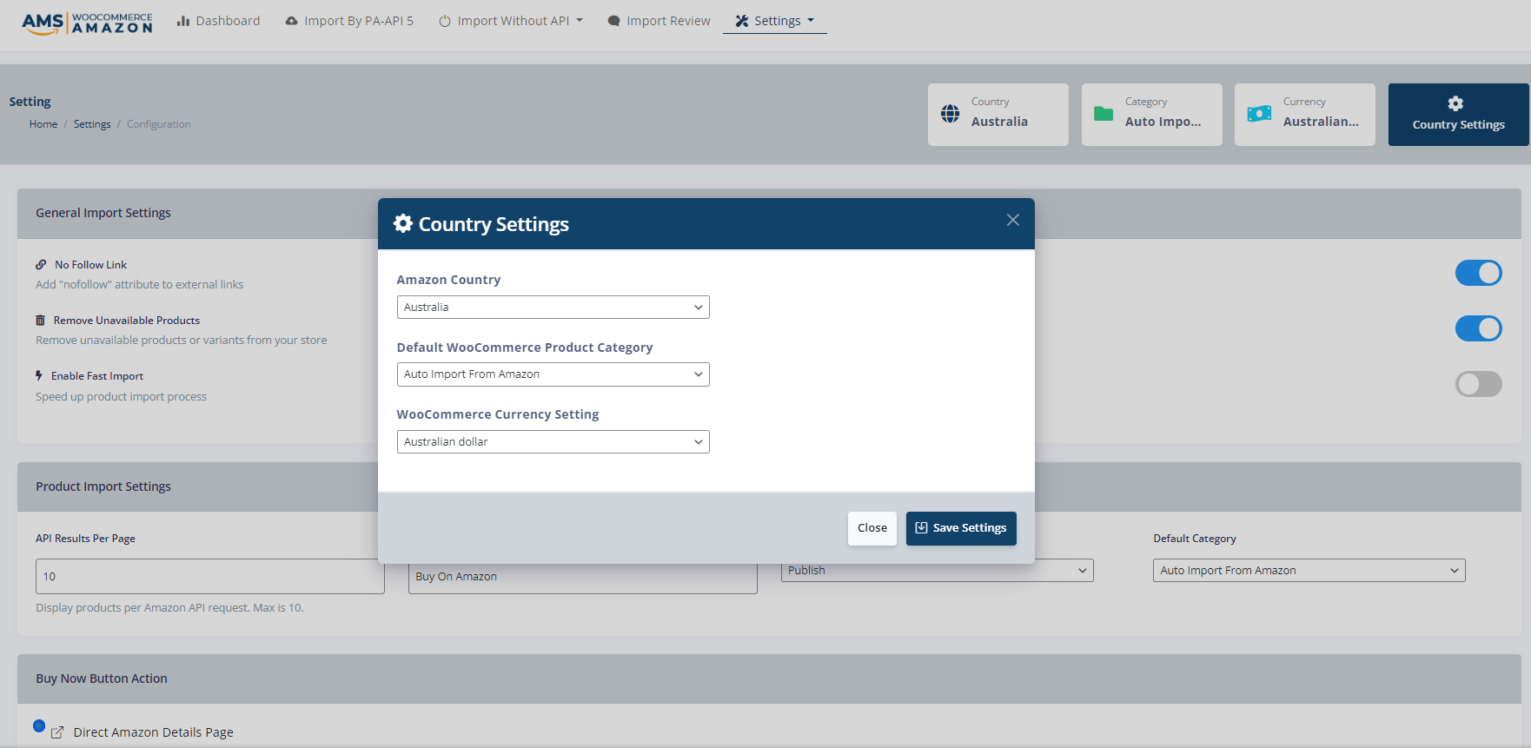
Task: Click the Settings breadcrumb link
Action: [92, 124]
